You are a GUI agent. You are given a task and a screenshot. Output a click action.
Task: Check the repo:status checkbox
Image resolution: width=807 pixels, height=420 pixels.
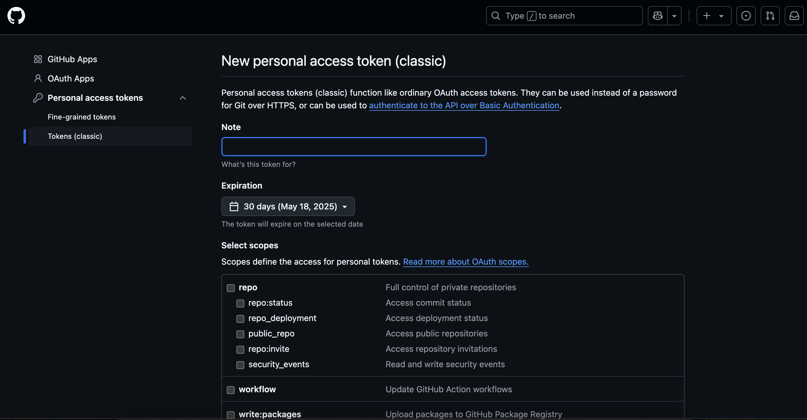240,304
